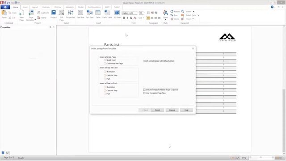Open the 3D View ribbon tab
This screenshot has height=161, width=286.
tap(58, 7)
